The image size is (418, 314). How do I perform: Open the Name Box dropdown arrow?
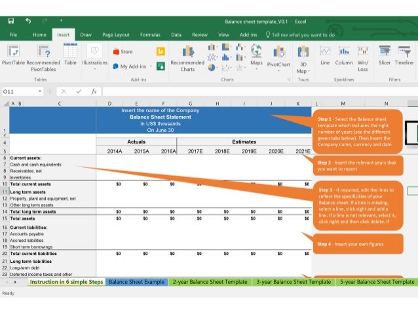tap(40, 92)
